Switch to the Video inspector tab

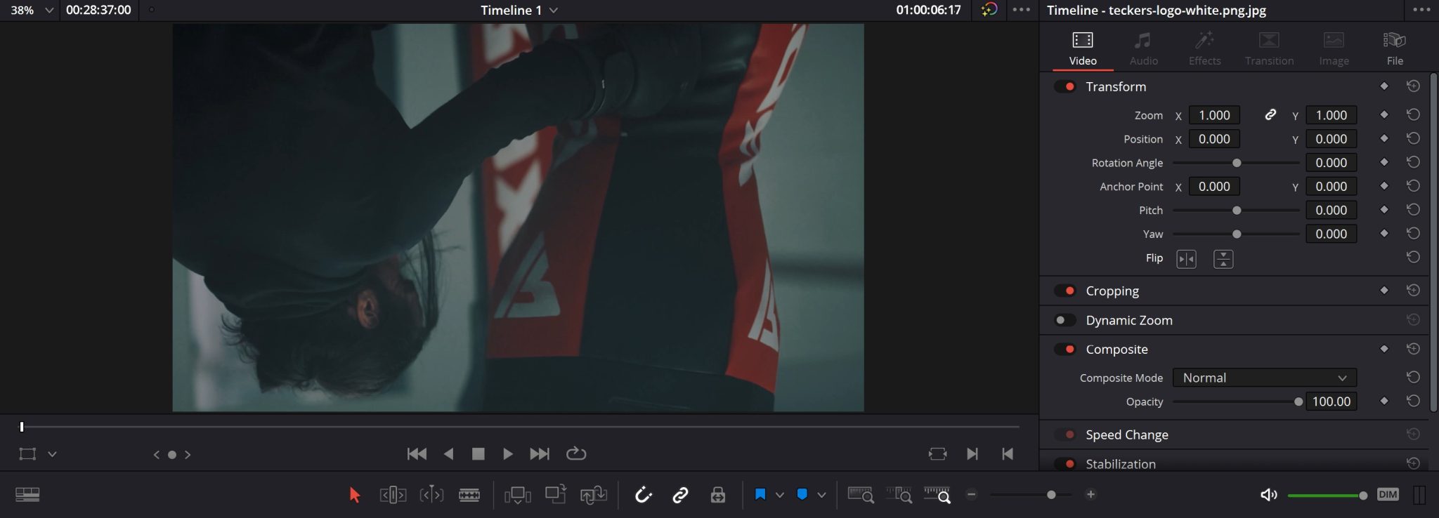click(1082, 48)
